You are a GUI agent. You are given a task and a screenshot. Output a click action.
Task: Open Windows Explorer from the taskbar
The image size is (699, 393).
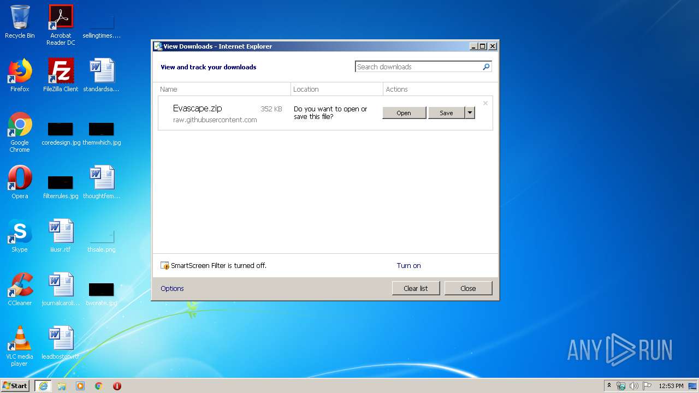pyautogui.click(x=62, y=386)
